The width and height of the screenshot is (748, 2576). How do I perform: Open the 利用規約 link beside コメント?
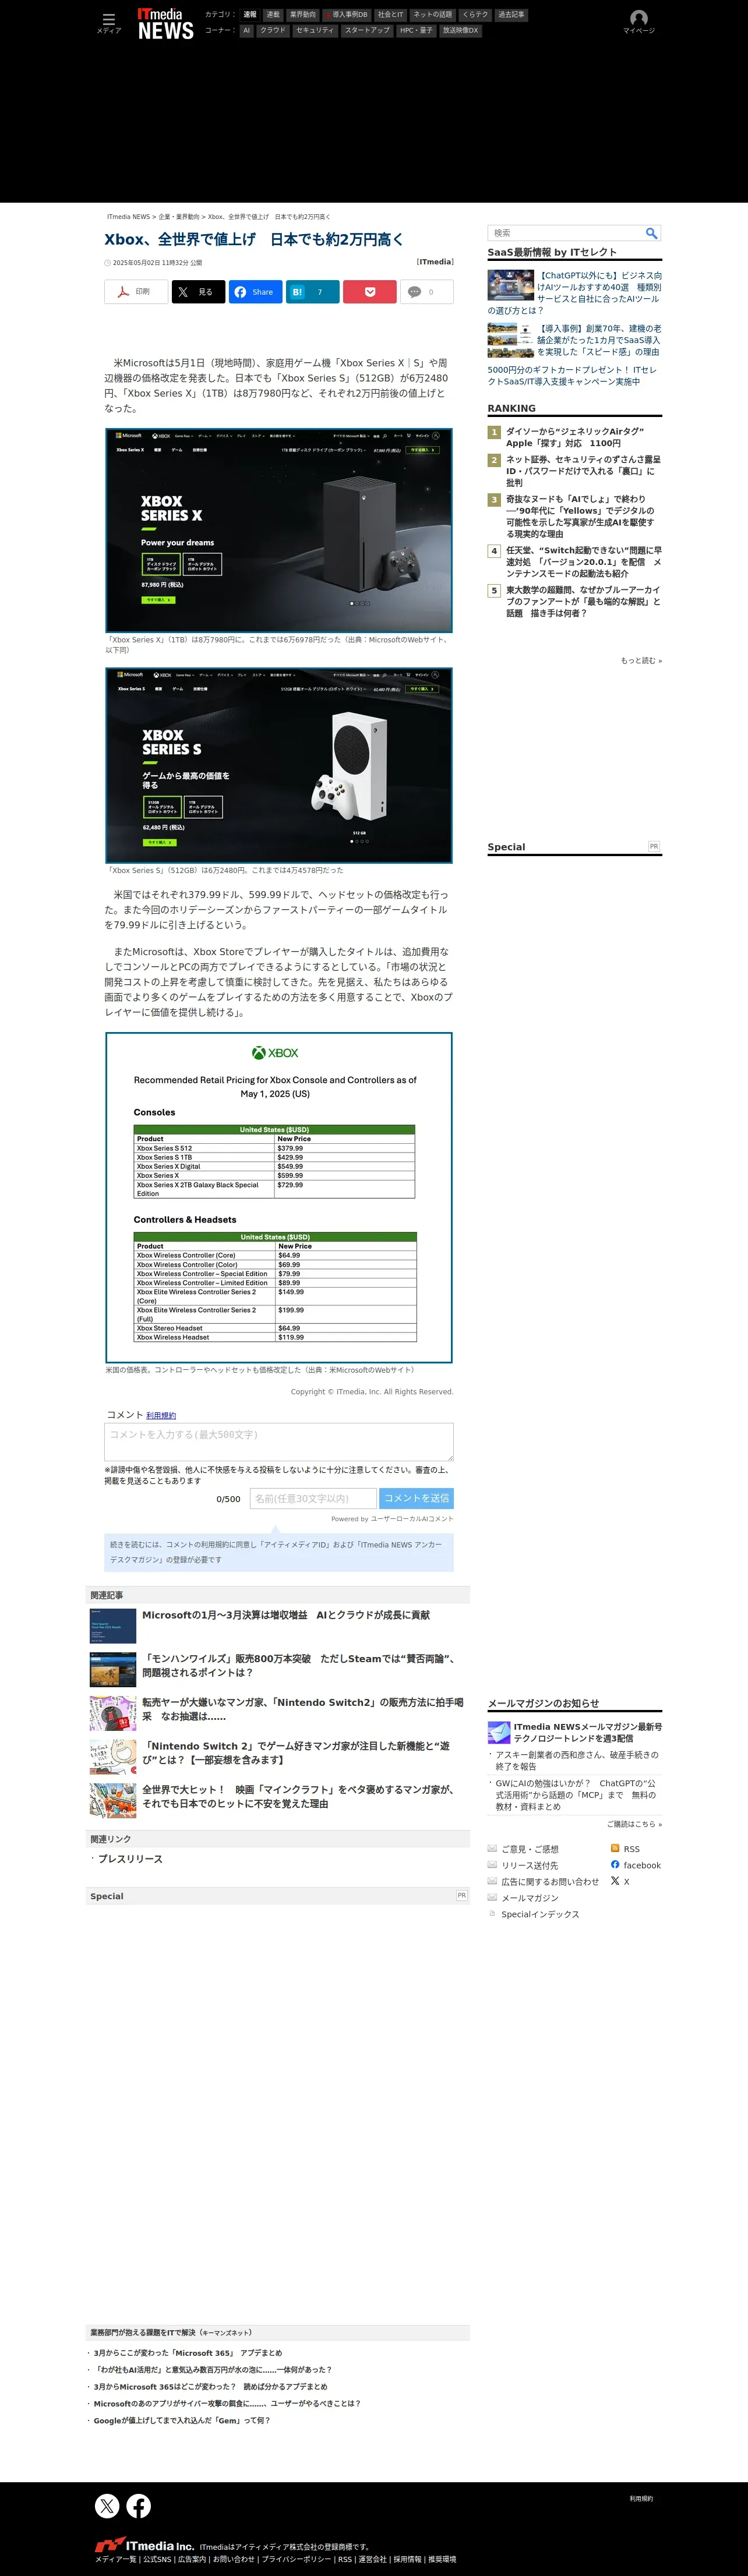click(161, 1415)
